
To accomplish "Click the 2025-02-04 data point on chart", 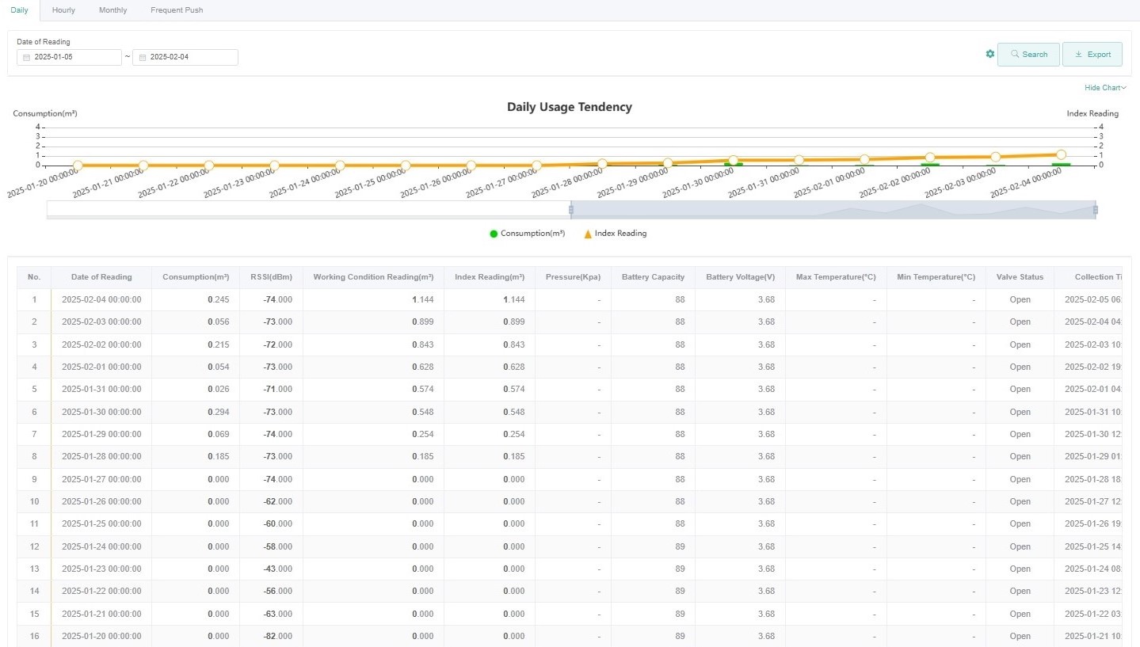I will coord(1061,155).
